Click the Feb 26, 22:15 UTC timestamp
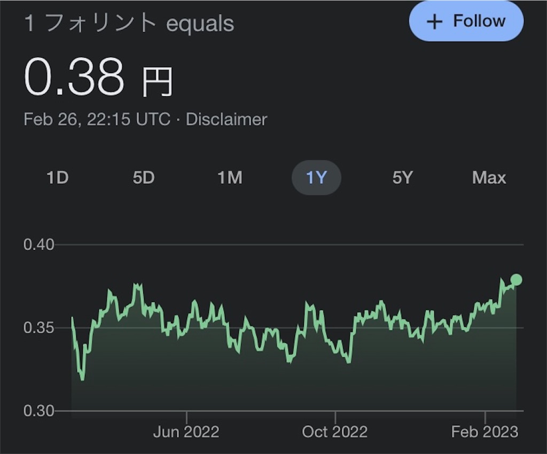This screenshot has height=454, width=547. click(97, 119)
